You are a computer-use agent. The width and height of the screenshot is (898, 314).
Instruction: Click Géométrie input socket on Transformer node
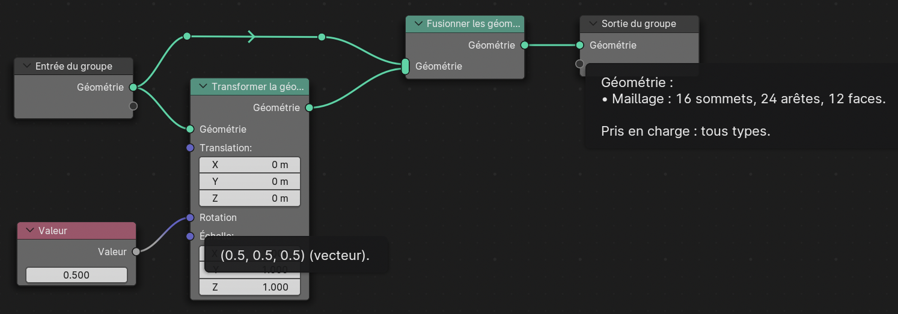pos(190,129)
